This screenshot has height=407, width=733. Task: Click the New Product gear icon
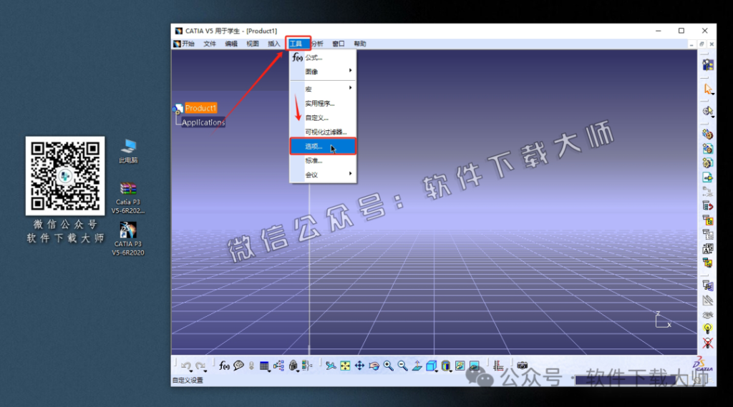tap(708, 149)
